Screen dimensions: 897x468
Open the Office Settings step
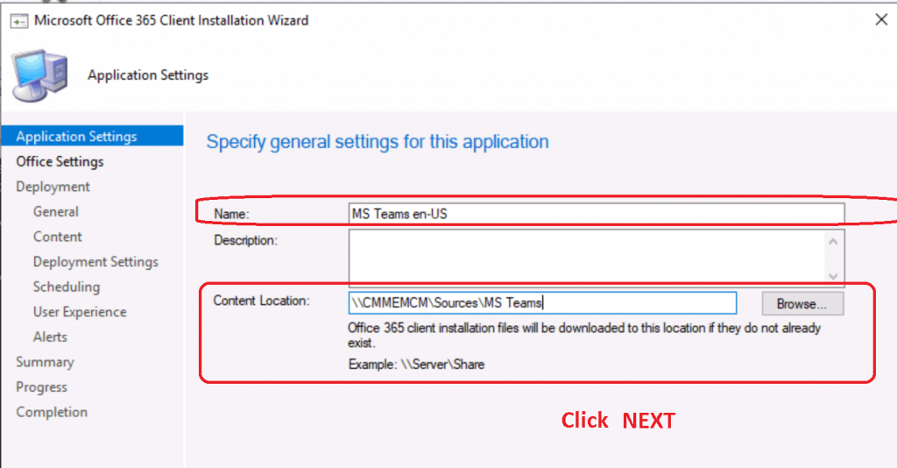point(60,161)
